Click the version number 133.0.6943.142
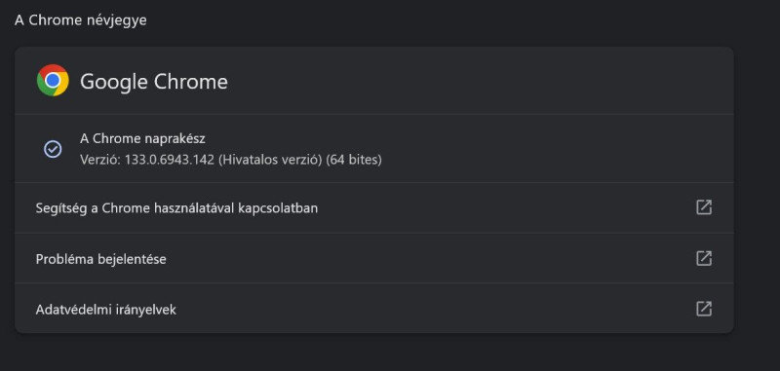 coord(169,160)
